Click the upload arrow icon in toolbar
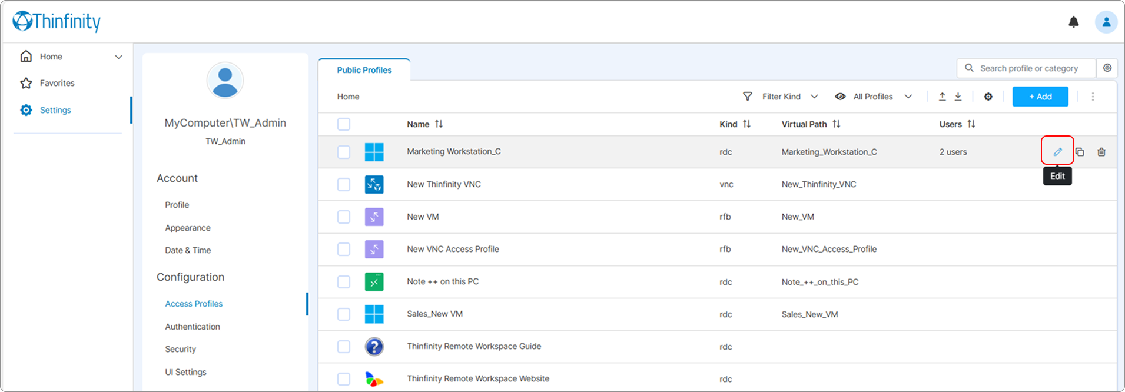The height and width of the screenshot is (392, 1125). [942, 97]
